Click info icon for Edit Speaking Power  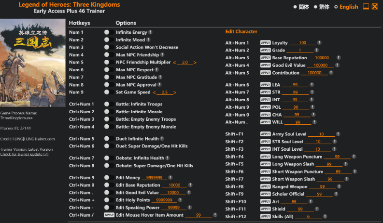pos(189,208)
